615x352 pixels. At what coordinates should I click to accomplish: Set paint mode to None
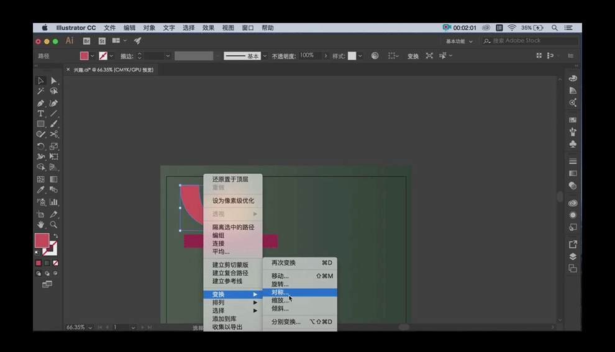55,263
